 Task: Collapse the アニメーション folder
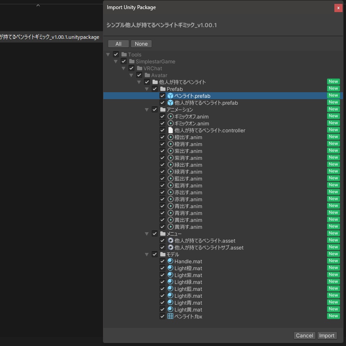(147, 110)
